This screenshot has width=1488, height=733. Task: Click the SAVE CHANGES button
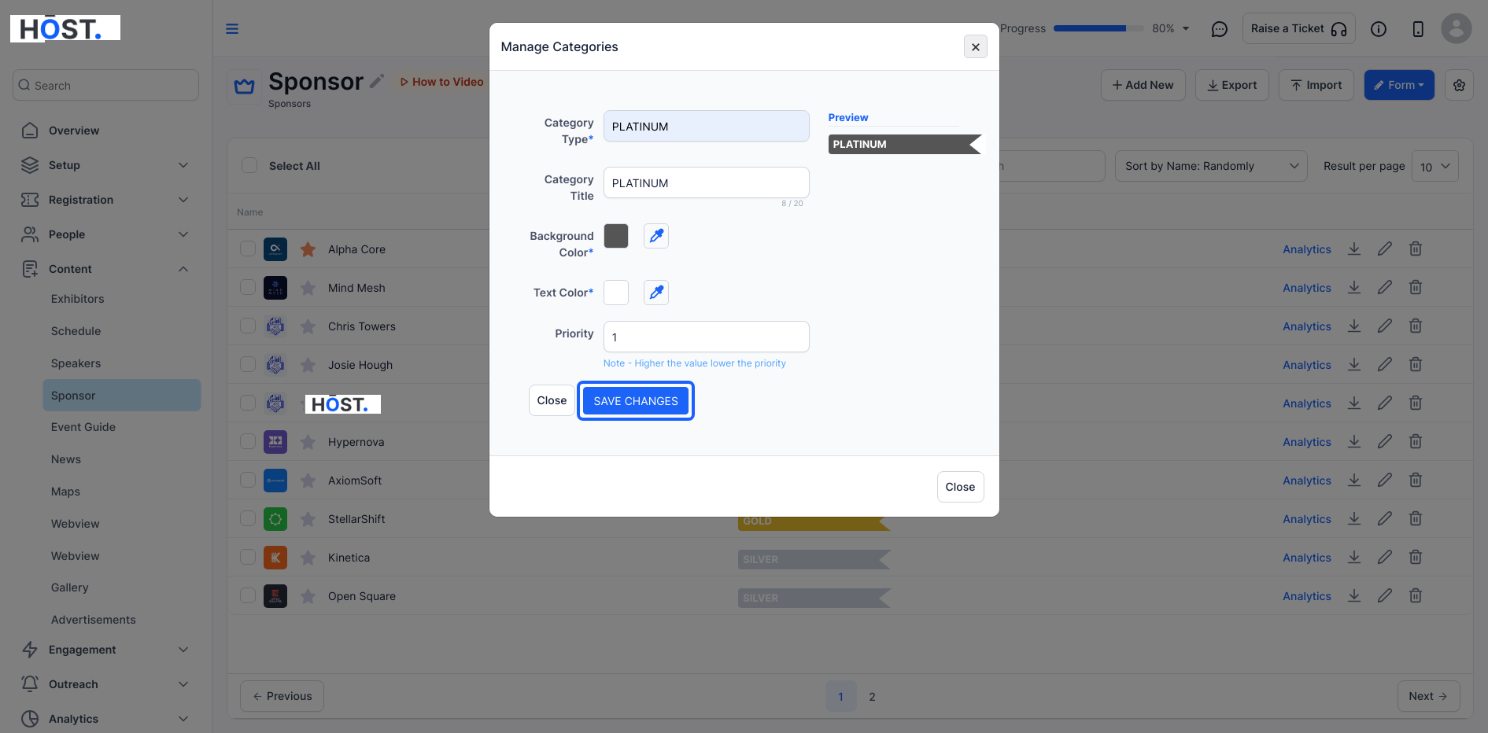(636, 401)
